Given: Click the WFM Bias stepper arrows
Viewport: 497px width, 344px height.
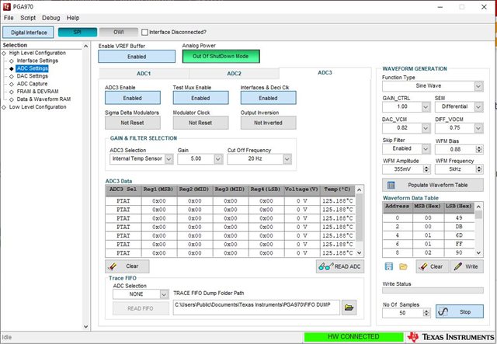Looking at the screenshot, I should [479, 149].
